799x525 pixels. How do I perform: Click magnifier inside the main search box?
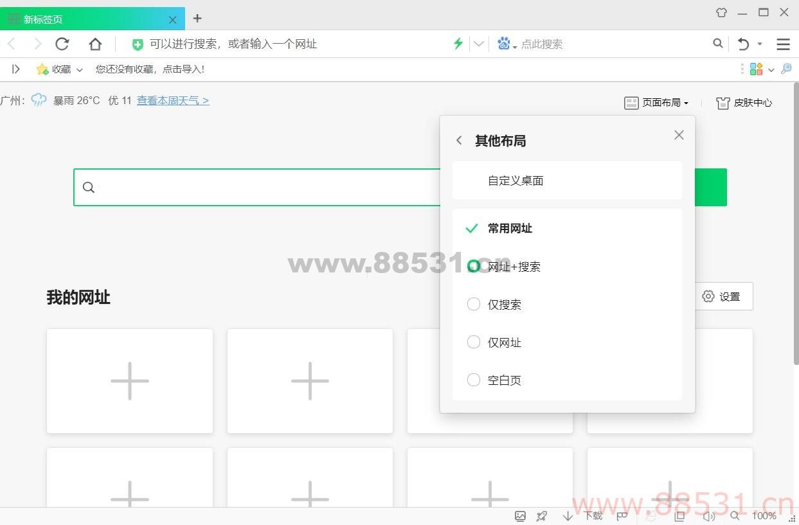coord(89,187)
